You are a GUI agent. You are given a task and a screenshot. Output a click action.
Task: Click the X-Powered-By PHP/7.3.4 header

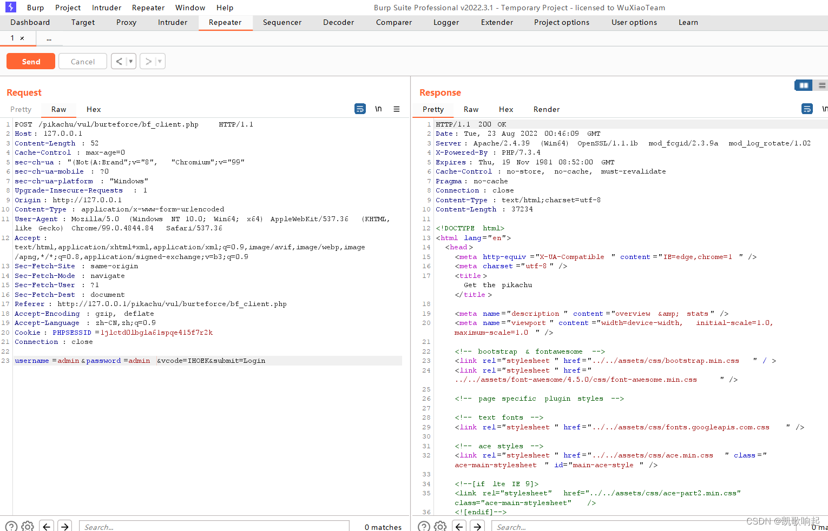pyautogui.click(x=488, y=152)
